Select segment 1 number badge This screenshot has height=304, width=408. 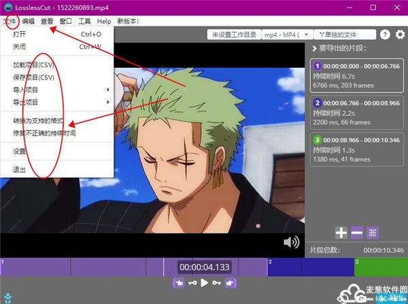pos(317,66)
